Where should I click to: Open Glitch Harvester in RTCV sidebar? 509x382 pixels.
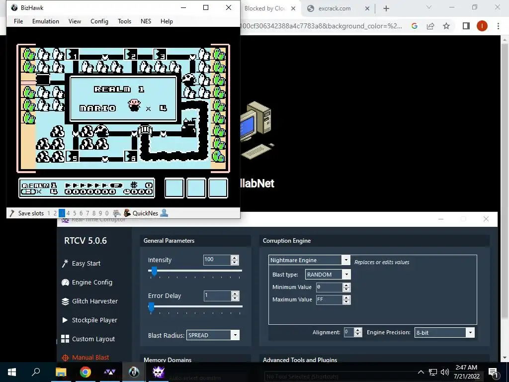[x=89, y=301]
